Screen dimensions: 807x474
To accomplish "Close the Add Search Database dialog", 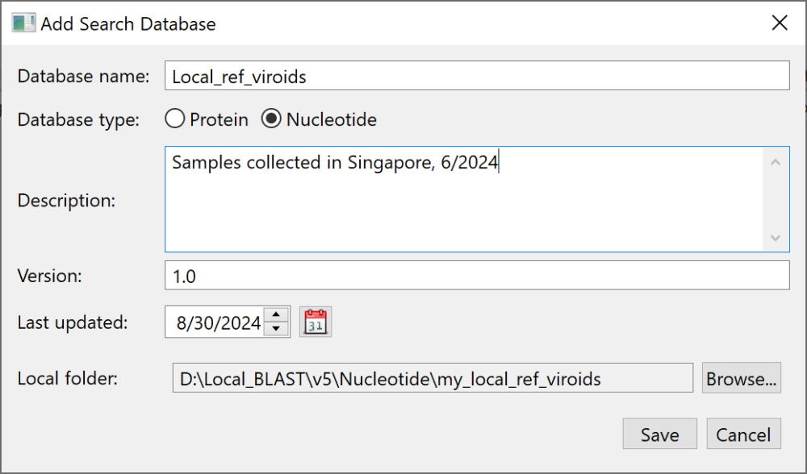I will pyautogui.click(x=780, y=23).
